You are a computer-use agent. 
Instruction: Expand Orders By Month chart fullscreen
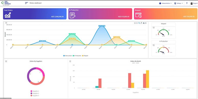pyautogui.click(x=70, y=61)
